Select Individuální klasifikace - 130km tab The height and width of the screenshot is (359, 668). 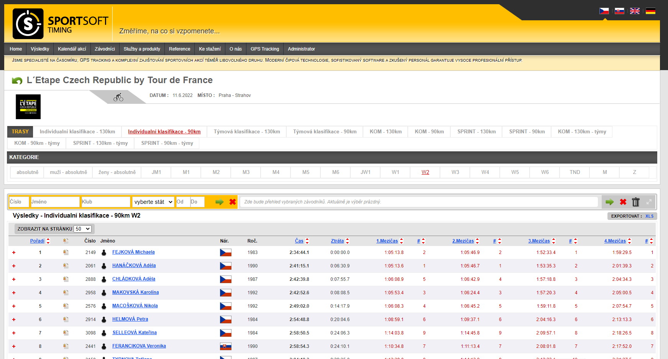[x=77, y=131]
